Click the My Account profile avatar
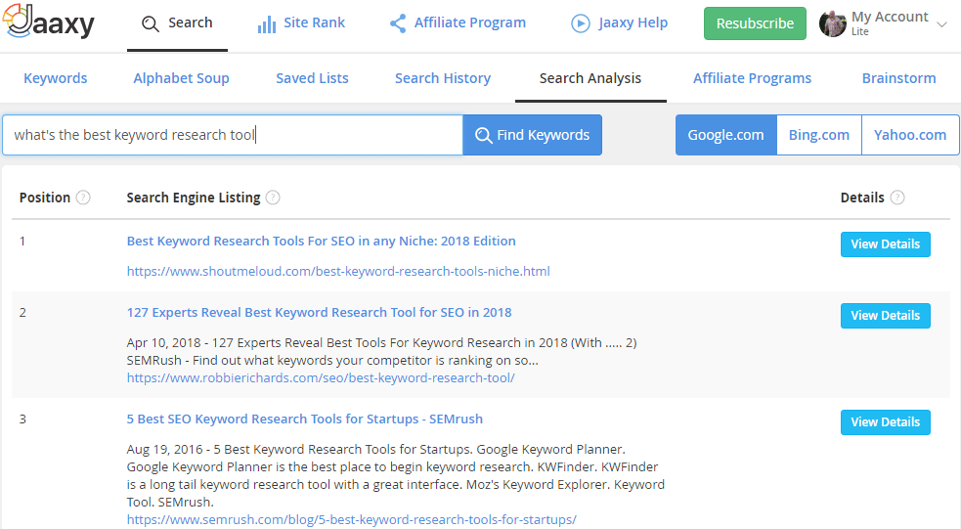This screenshot has width=961, height=529. pos(832,23)
